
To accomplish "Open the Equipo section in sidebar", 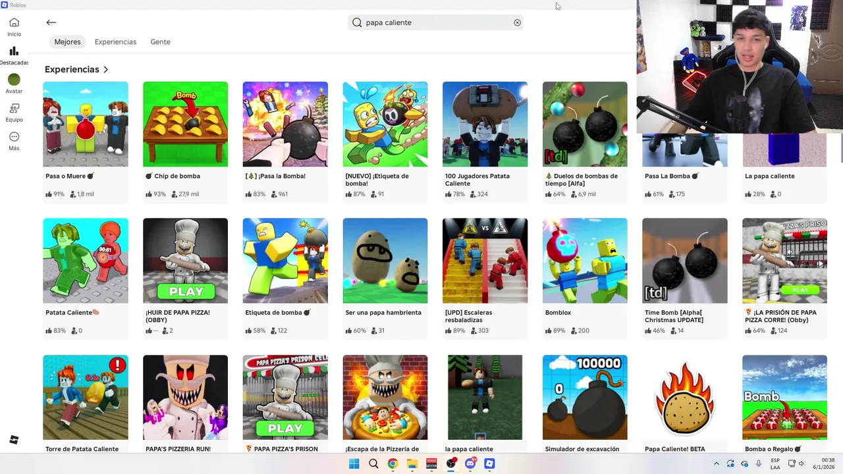I will 14,112.
